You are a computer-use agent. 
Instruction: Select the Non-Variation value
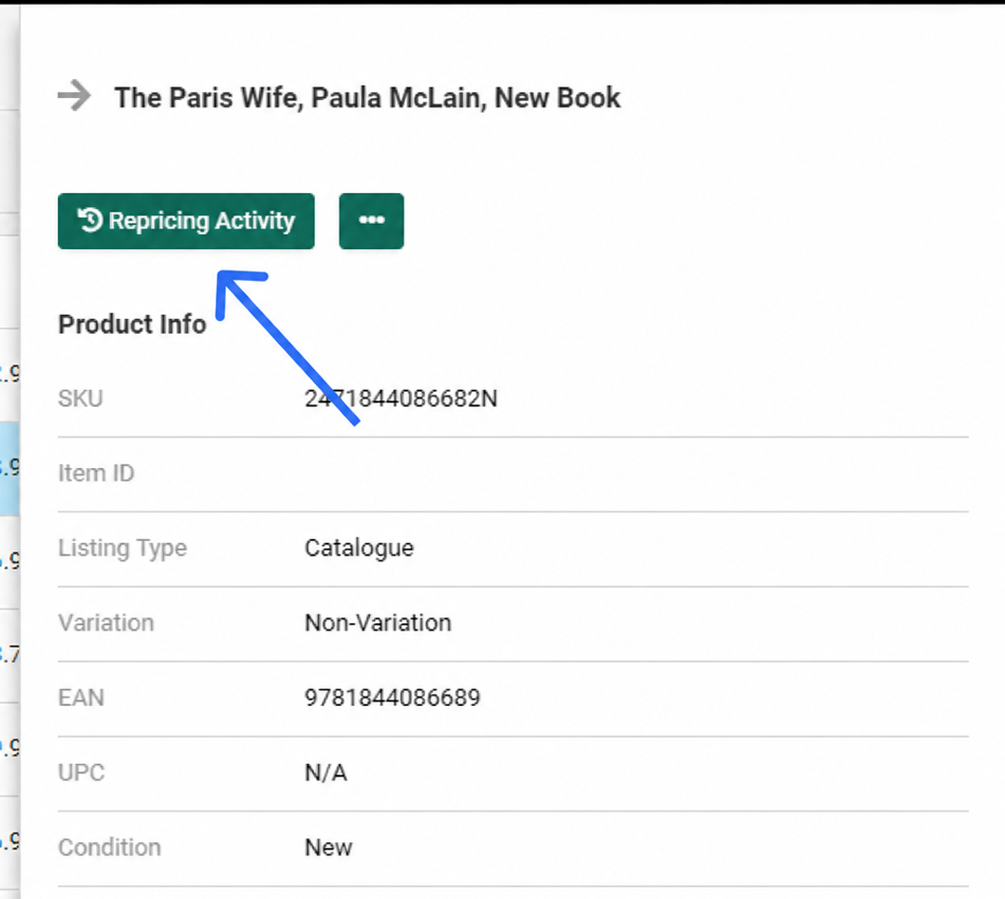point(378,623)
